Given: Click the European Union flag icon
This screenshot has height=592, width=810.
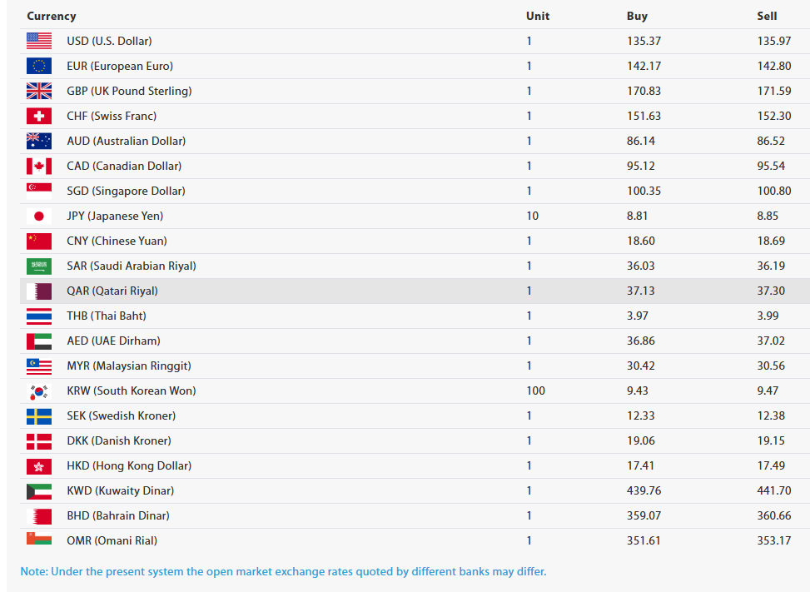Looking at the screenshot, I should (x=39, y=66).
